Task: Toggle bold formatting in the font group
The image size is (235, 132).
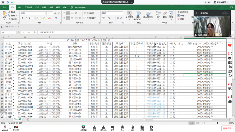Action: coord(22,18)
